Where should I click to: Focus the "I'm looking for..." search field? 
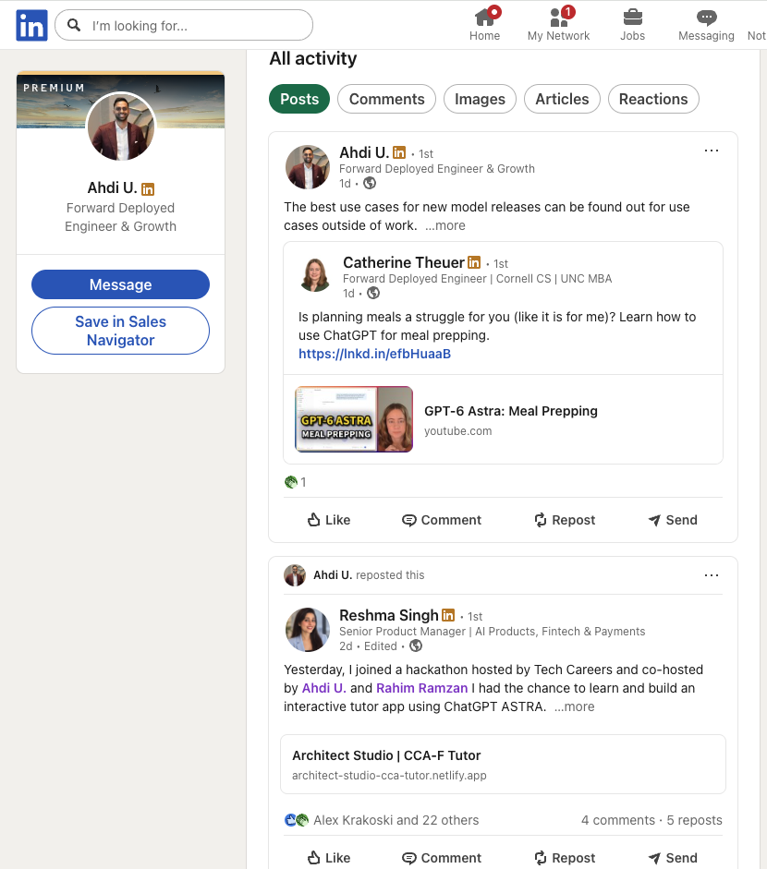pos(184,25)
